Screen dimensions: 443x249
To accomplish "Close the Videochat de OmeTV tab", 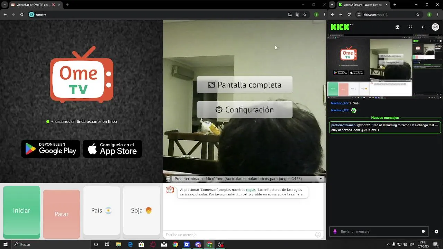I will (x=59, y=5).
